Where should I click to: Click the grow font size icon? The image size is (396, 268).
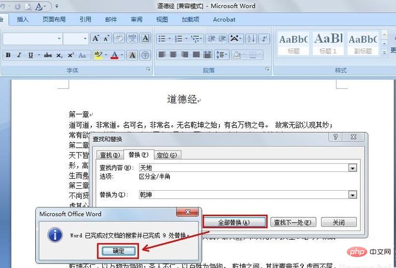(x=96, y=39)
